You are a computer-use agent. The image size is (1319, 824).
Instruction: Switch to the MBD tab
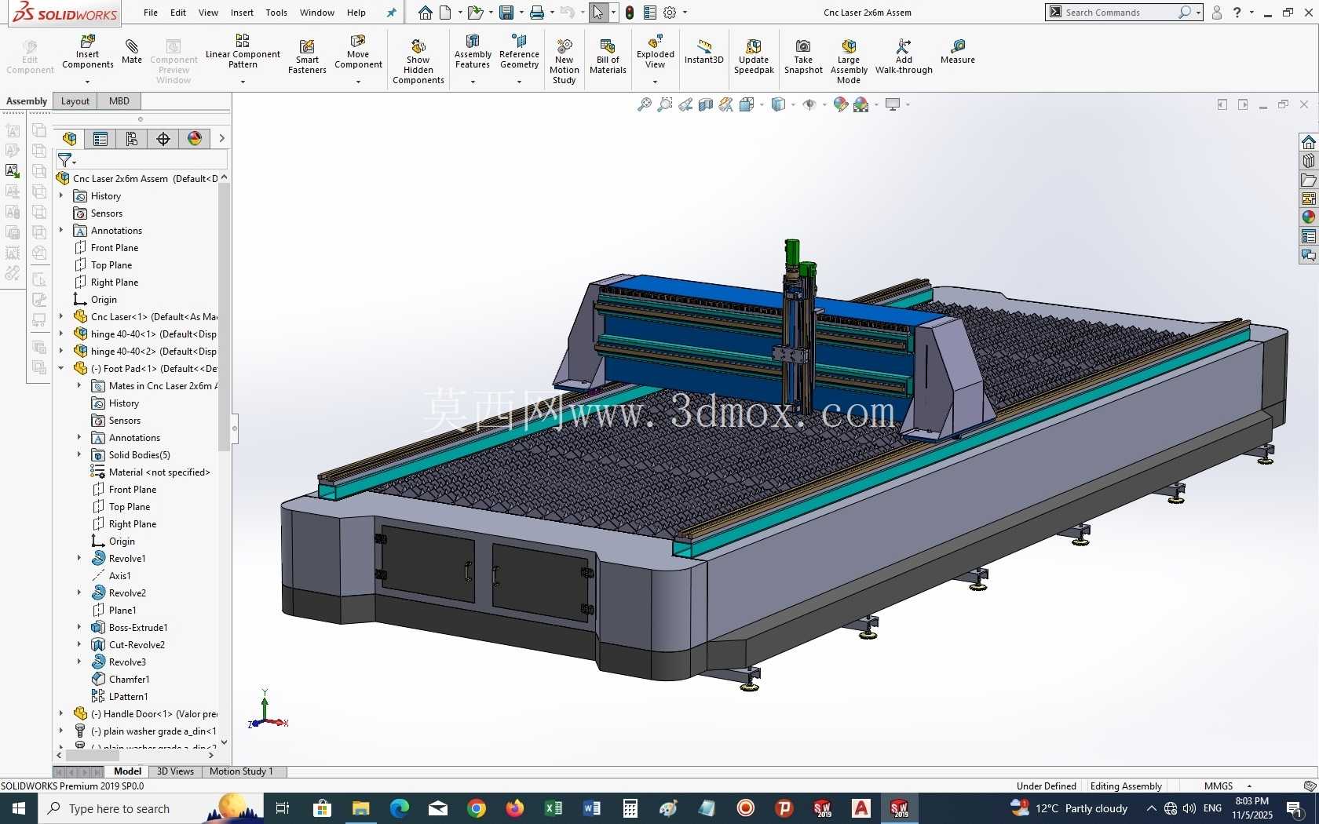119,101
